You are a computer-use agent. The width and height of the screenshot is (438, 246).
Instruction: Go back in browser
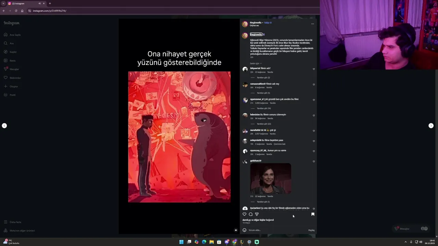pyautogui.click(x=4, y=11)
